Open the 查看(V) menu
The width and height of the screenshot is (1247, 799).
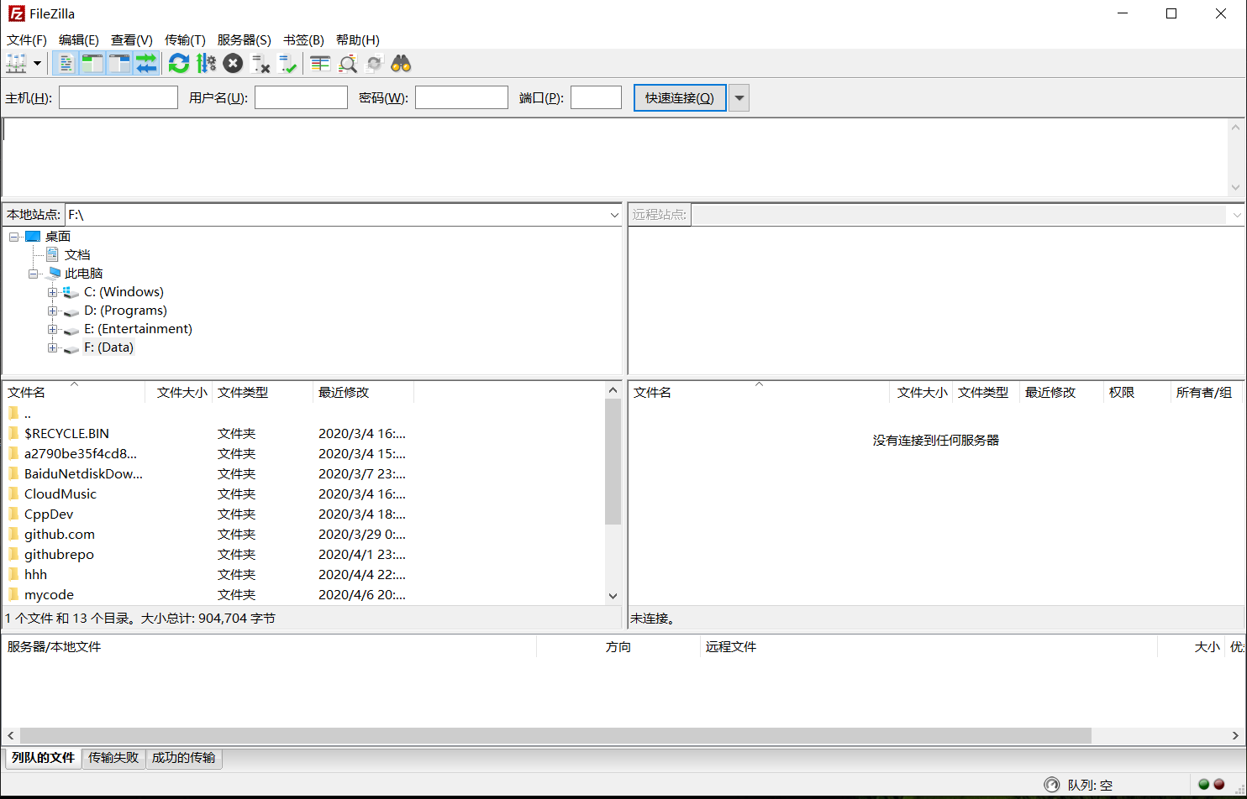coord(132,39)
